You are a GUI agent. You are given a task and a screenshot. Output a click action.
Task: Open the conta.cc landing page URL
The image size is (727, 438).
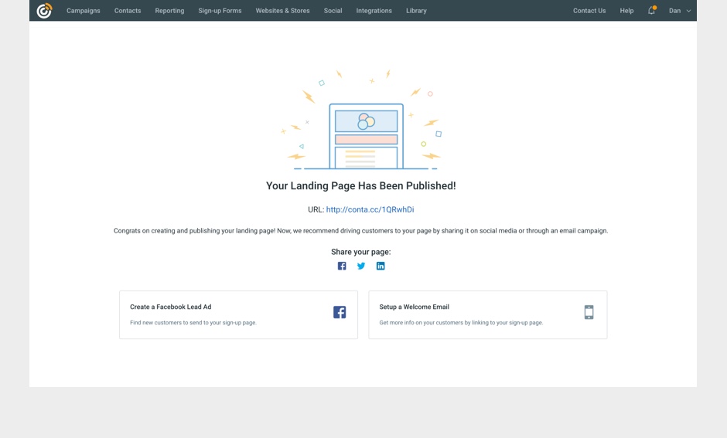(370, 209)
